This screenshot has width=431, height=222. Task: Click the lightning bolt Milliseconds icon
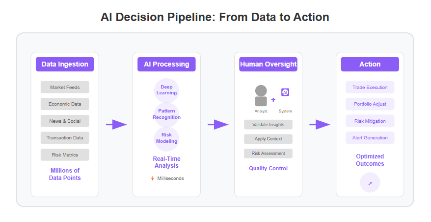pos(153,178)
